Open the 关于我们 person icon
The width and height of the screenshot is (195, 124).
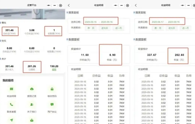click(32, 105)
